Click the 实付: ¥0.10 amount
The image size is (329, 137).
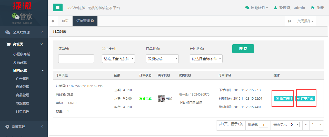tap(123, 107)
